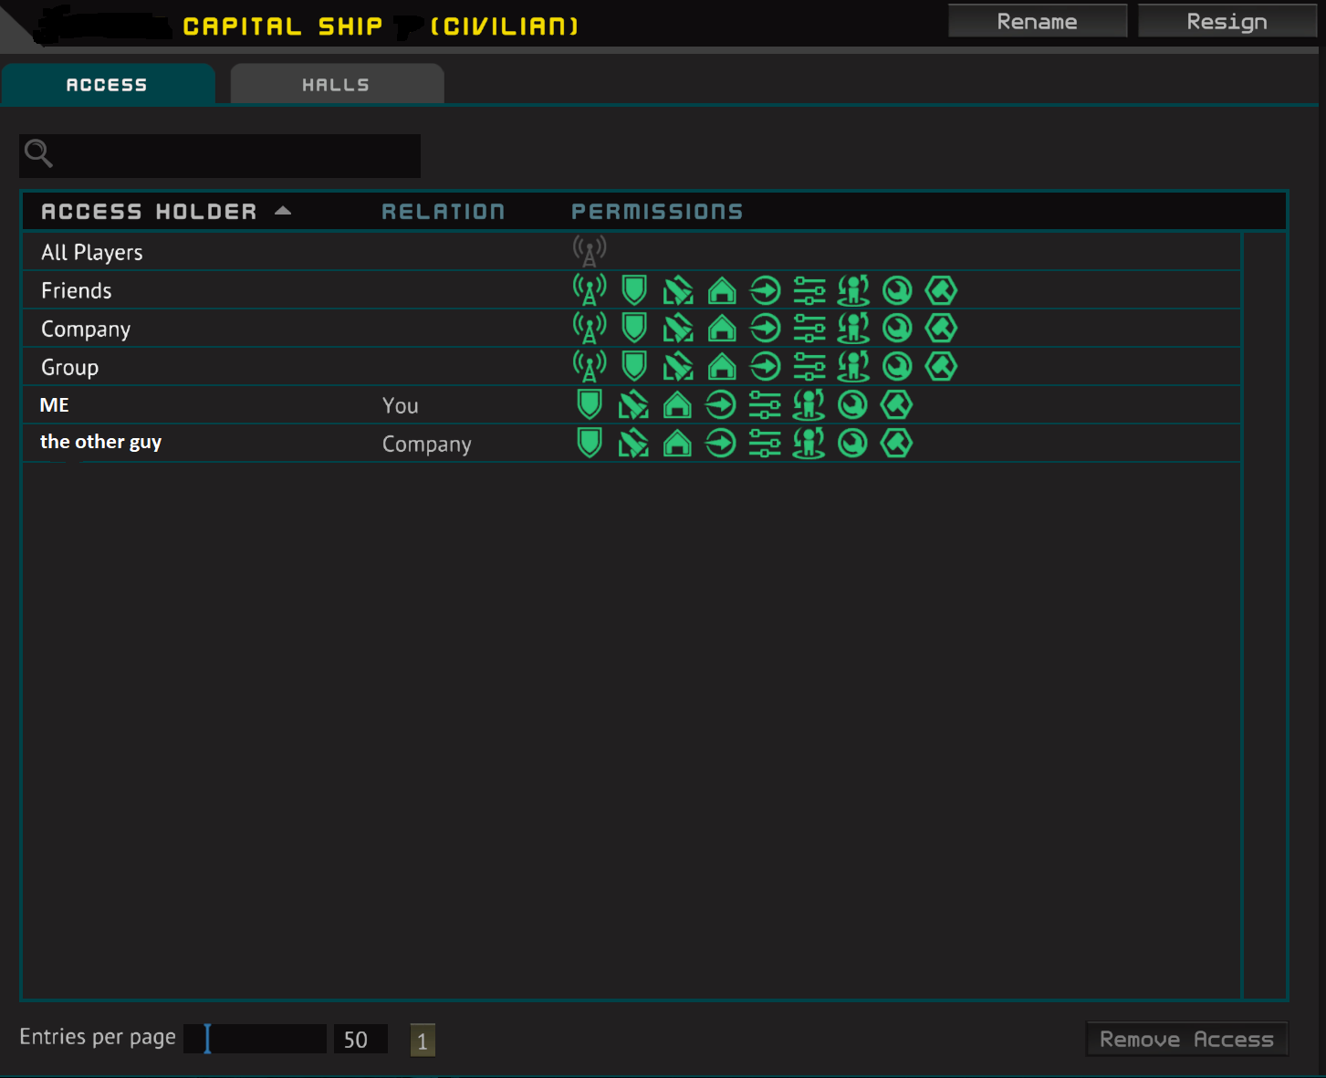This screenshot has height=1078, width=1326.
Task: Click hexagon hammer icon for the other guy
Action: pos(896,443)
